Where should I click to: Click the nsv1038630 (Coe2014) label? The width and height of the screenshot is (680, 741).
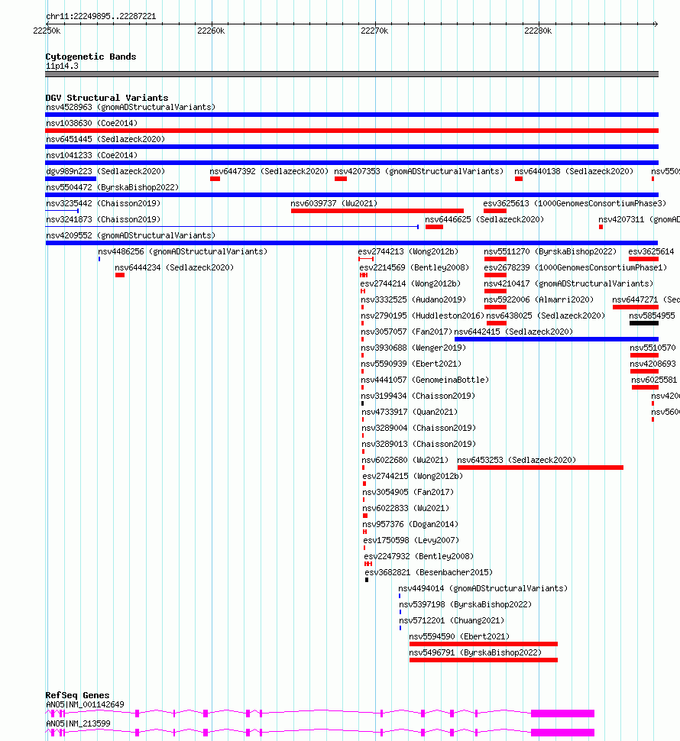[x=92, y=123]
